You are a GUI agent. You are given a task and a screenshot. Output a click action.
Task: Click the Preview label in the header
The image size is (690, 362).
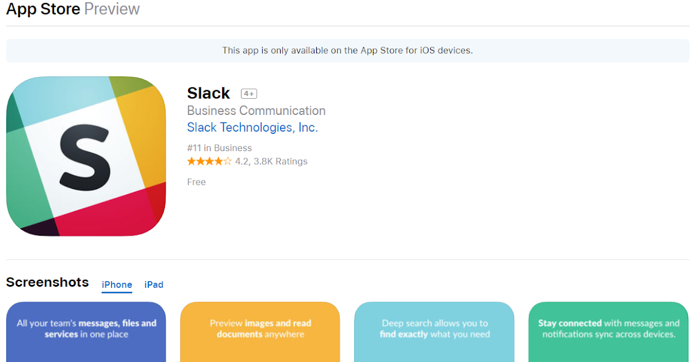click(x=112, y=9)
